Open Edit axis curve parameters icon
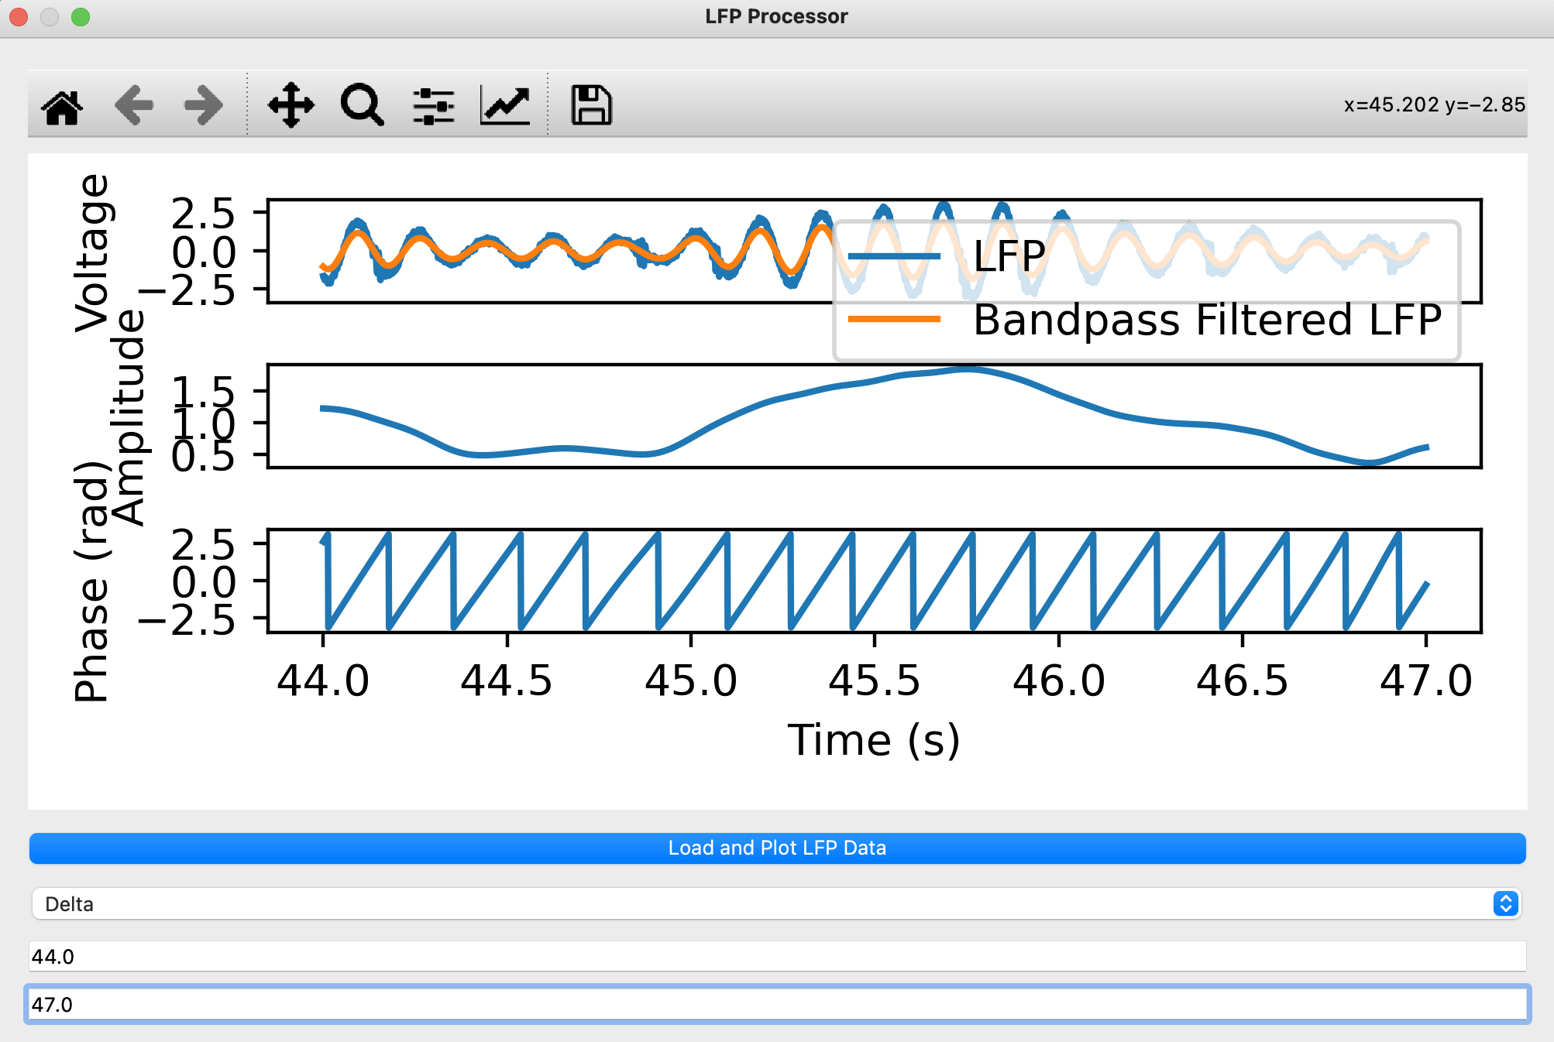This screenshot has width=1554, height=1042. coord(505,105)
